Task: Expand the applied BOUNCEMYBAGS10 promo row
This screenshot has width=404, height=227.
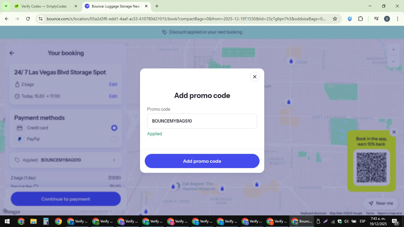Action: tap(66, 160)
